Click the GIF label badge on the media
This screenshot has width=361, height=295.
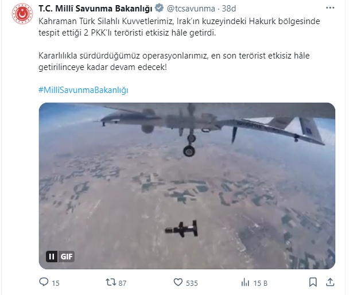[x=67, y=257]
